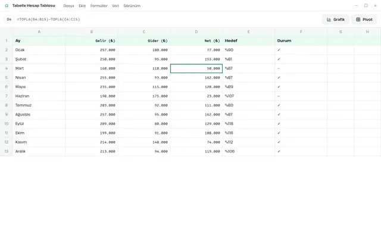The image size is (381, 238).
Task: Select the Kasım cell
Action: tap(39, 142)
